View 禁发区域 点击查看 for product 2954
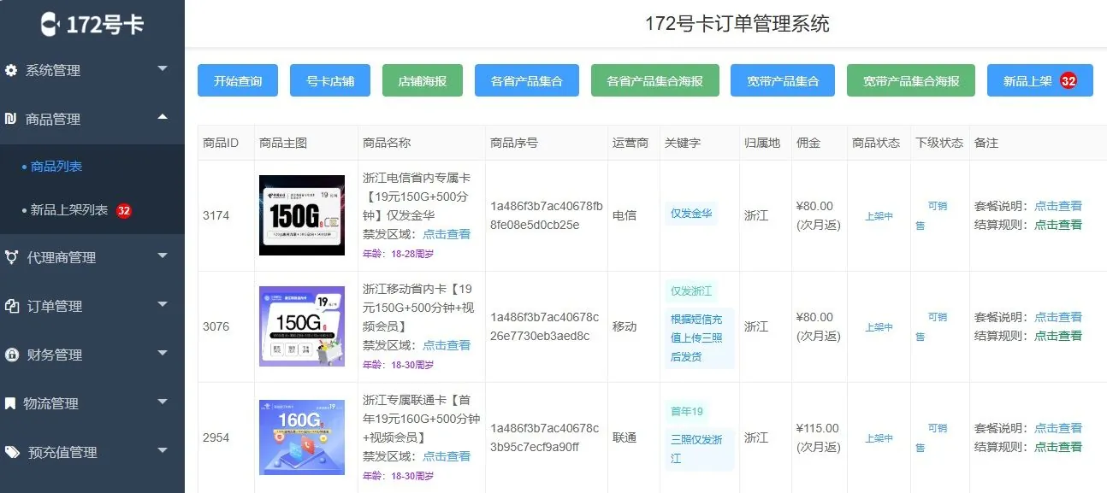 (x=447, y=456)
